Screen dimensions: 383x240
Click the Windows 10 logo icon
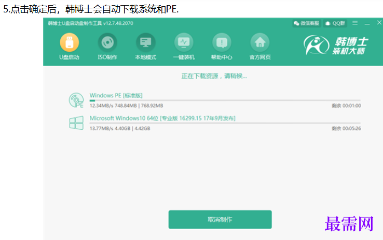76,123
